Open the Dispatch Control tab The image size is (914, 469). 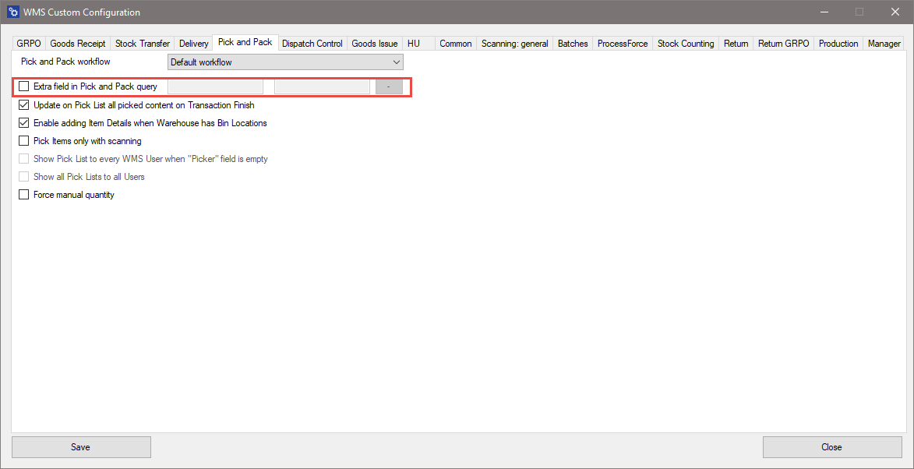[x=312, y=44]
